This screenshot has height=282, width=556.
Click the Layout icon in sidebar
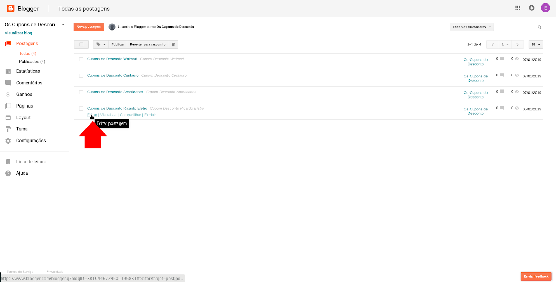click(8, 118)
